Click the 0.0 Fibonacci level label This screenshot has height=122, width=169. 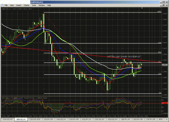click(x=160, y=93)
